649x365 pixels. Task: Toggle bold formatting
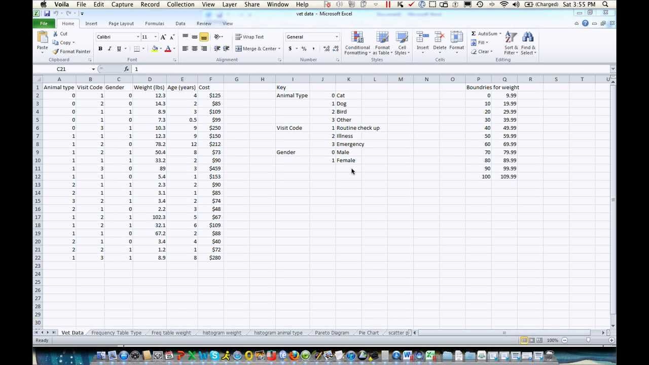click(x=100, y=49)
